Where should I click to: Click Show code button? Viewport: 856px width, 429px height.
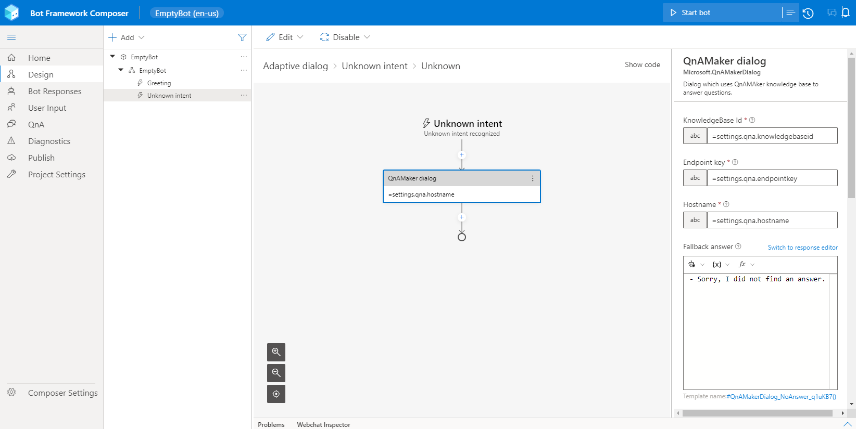click(643, 65)
